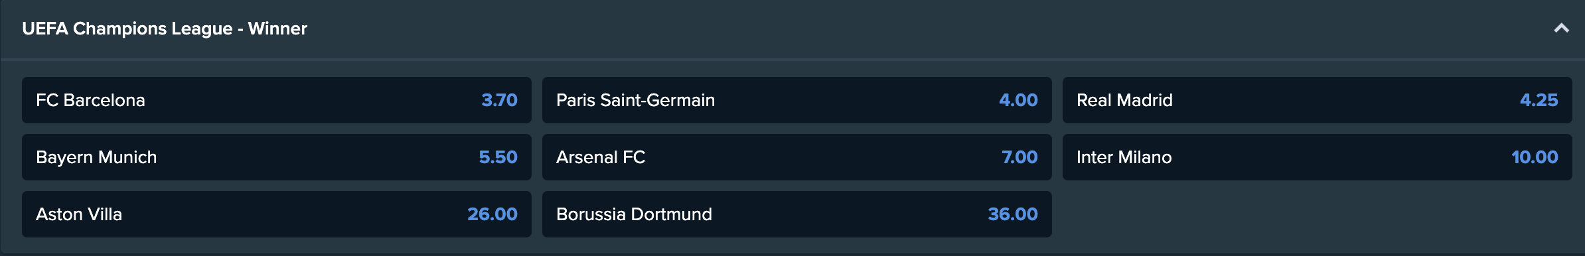Click the 36.00 odds value
The height and width of the screenshot is (256, 1585).
pos(1013,214)
